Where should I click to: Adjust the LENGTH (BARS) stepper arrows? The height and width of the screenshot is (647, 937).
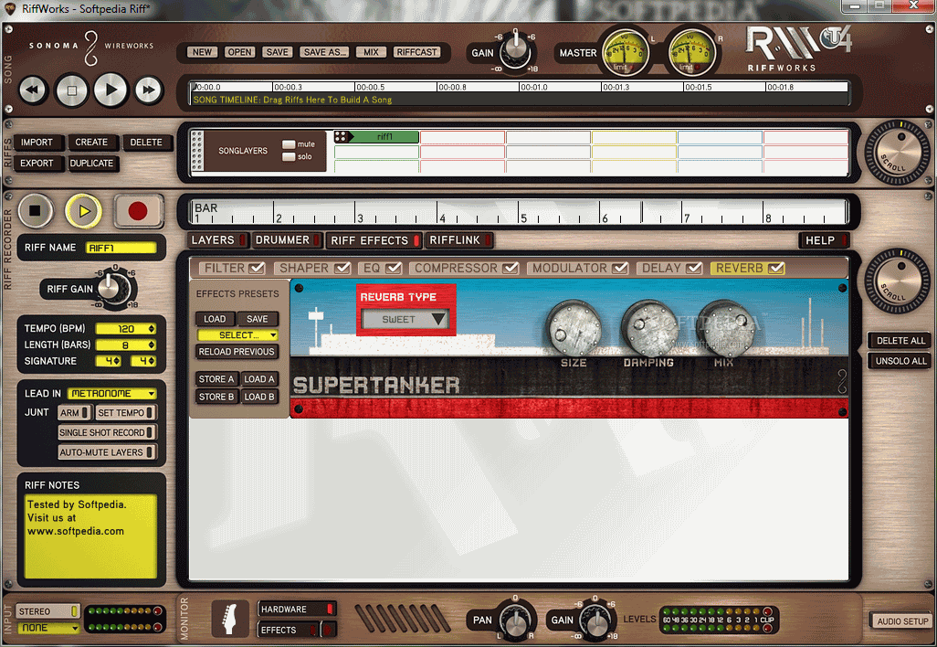click(152, 345)
